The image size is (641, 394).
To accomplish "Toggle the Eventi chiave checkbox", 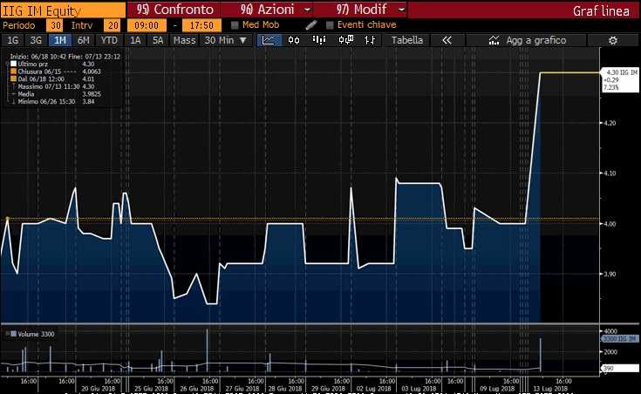I will 331,25.
